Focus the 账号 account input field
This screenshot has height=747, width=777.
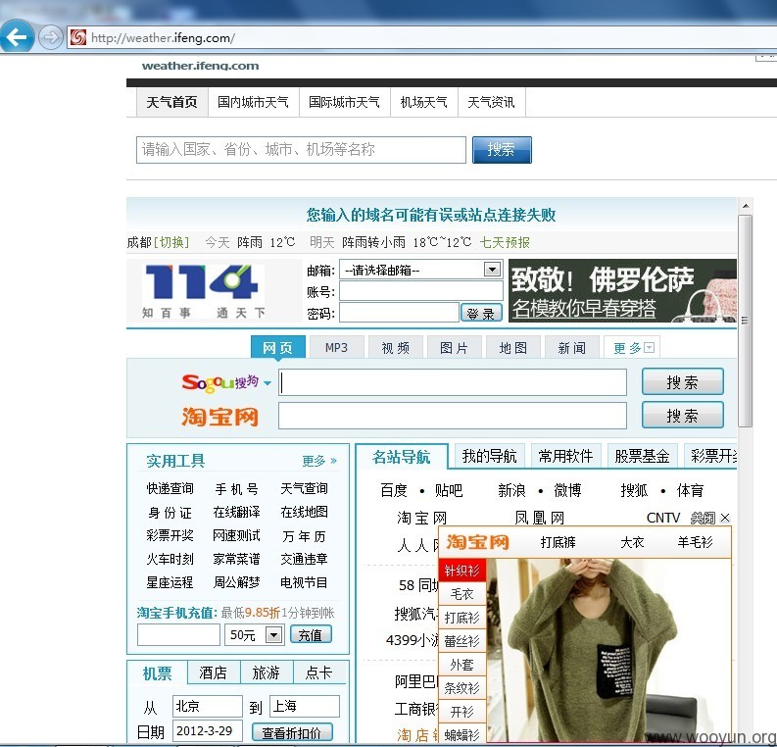(420, 291)
